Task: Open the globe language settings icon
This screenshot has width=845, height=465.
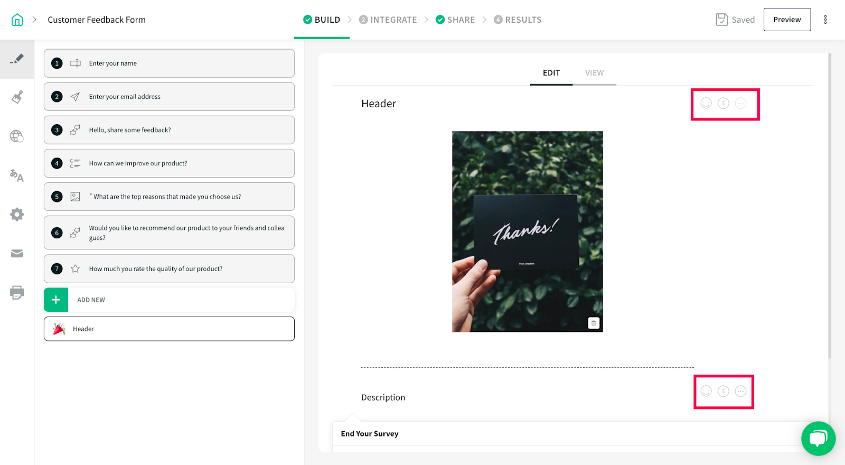Action: click(x=17, y=136)
